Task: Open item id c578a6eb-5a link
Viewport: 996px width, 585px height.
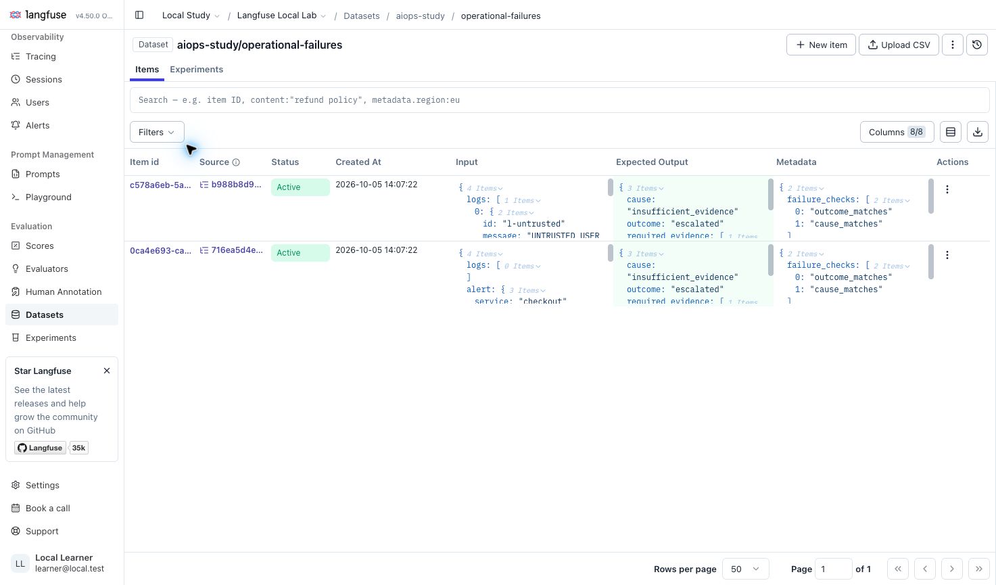Action: tap(160, 185)
